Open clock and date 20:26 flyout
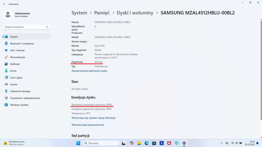 pos(250,143)
